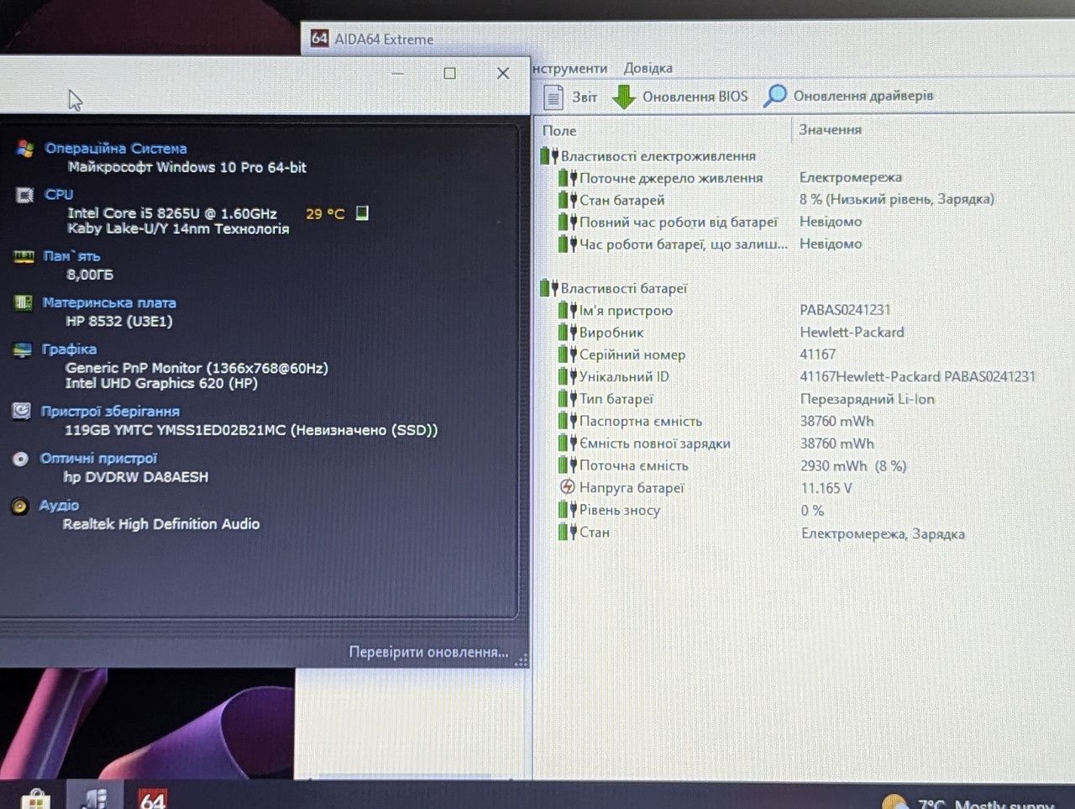Click the value 11.165 V
This screenshot has width=1075, height=809.
click(826, 487)
